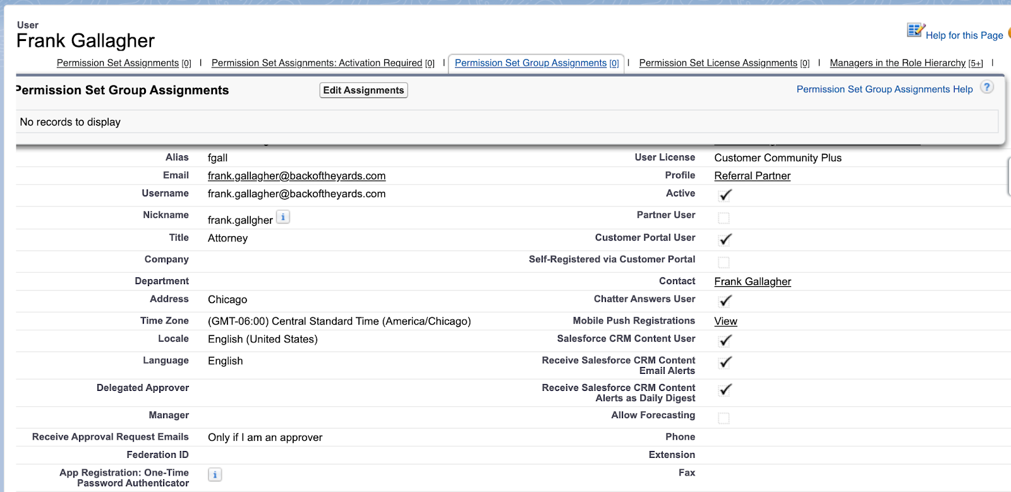Click Help for this Page link
Viewport: 1011px width, 492px height.
click(x=964, y=35)
